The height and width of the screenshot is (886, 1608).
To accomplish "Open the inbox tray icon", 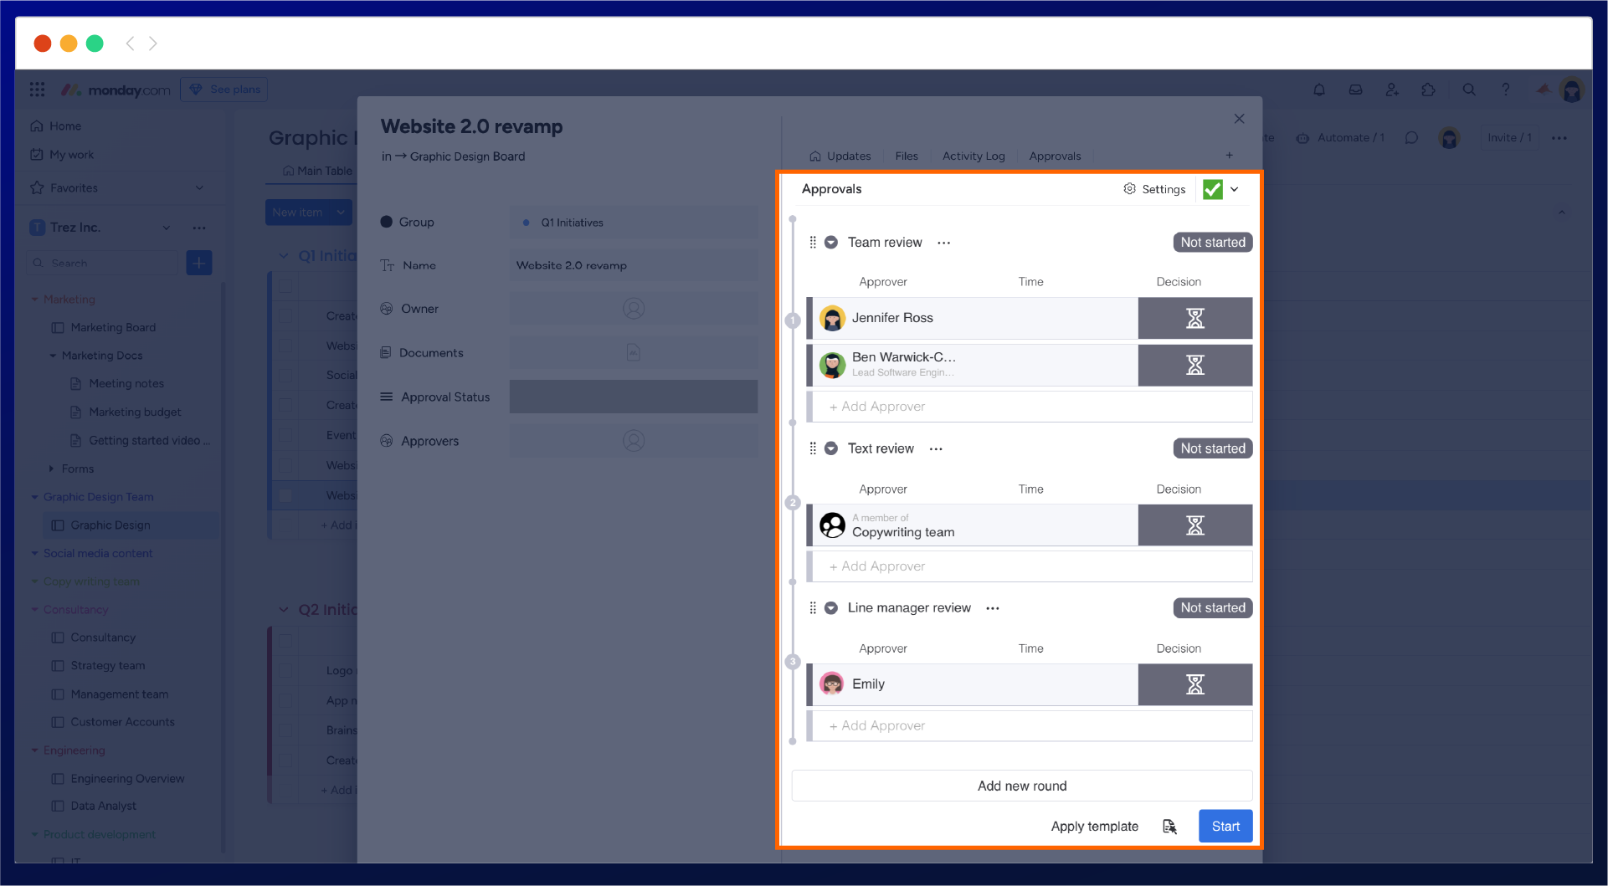I will click(1355, 90).
